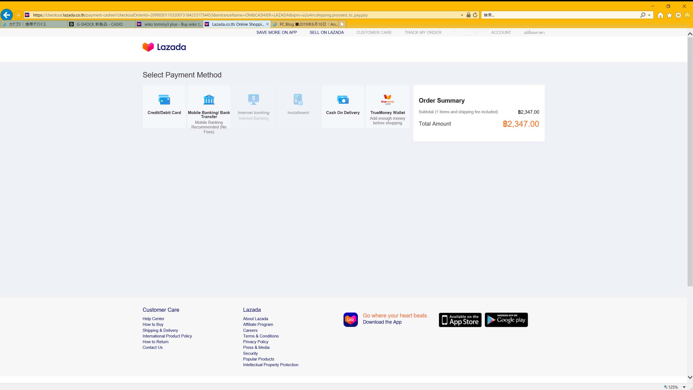Click the 検索 search input field
The width and height of the screenshot is (693, 390).
560,15
